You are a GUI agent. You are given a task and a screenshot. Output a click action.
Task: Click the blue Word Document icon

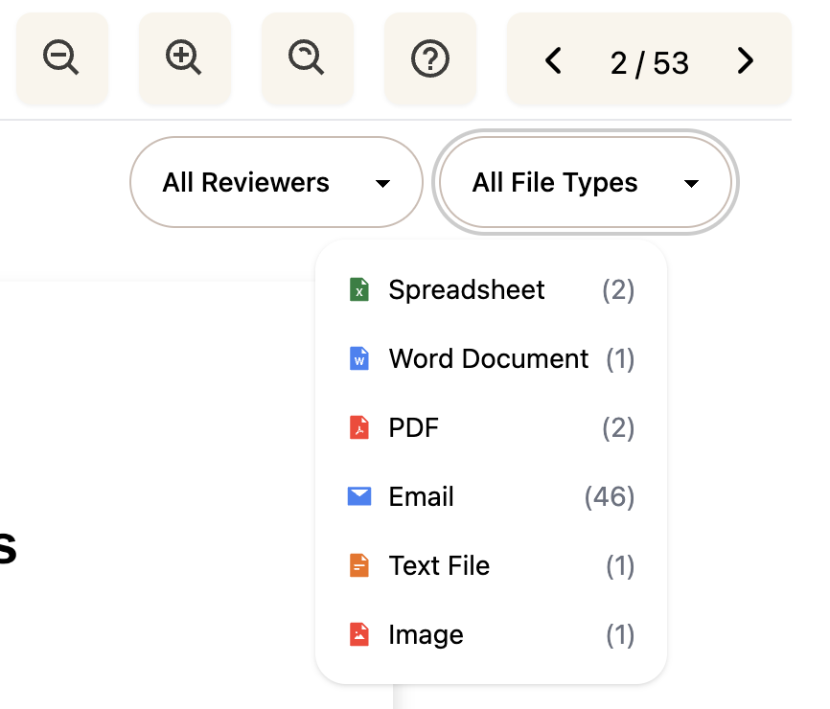[359, 358]
